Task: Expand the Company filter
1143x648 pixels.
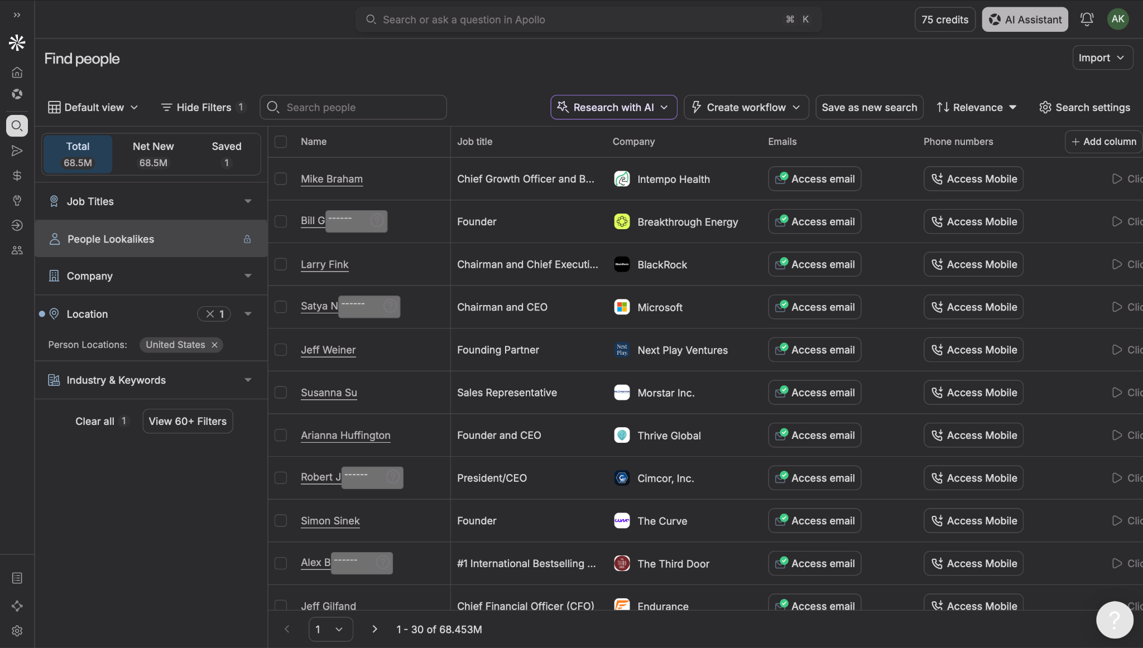Action: coord(151,276)
